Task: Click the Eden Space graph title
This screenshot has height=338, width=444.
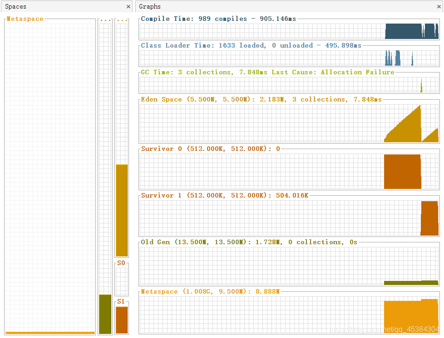Action: 261,100
